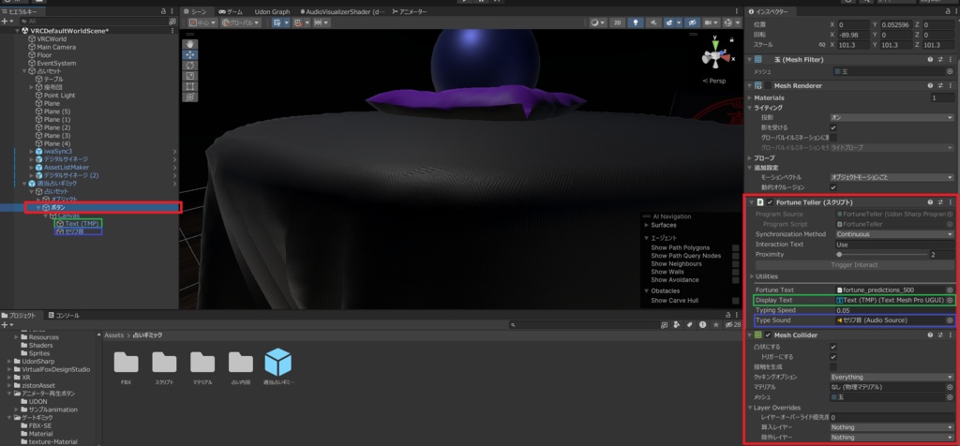
Task: Open 中心 pivot mode dropdown
Action: tap(201, 22)
